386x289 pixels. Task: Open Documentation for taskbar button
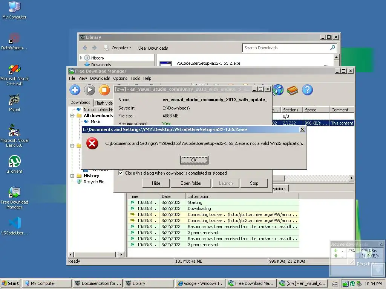[x=98, y=283]
